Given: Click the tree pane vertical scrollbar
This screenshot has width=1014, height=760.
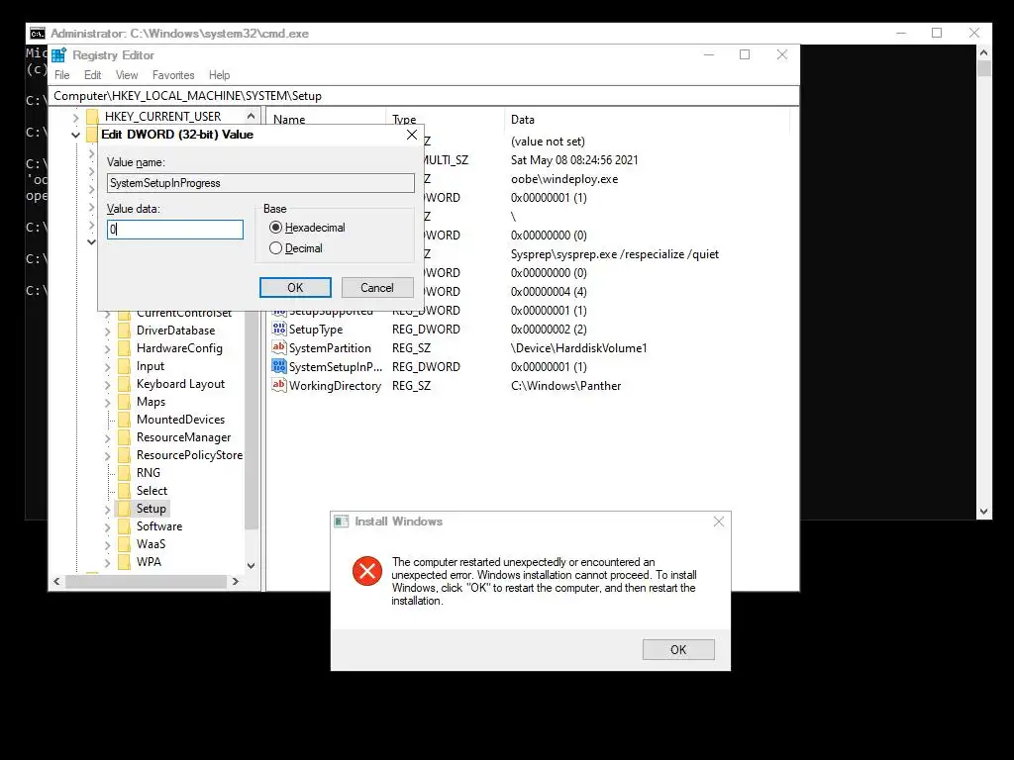Looking at the screenshot, I should point(252,341).
